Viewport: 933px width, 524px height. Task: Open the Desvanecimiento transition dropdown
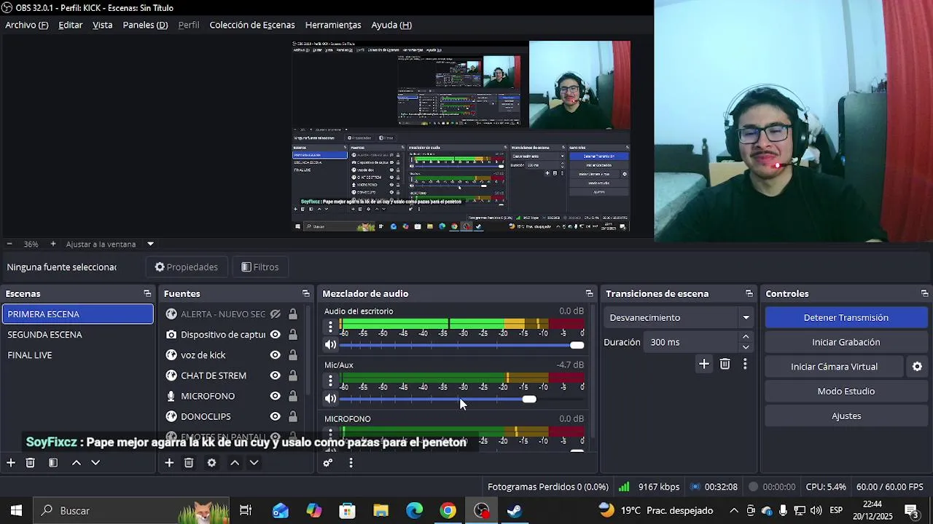pyautogui.click(x=679, y=318)
